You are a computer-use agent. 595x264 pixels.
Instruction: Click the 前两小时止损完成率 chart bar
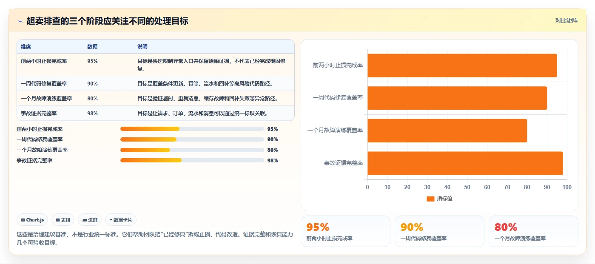(x=462, y=65)
